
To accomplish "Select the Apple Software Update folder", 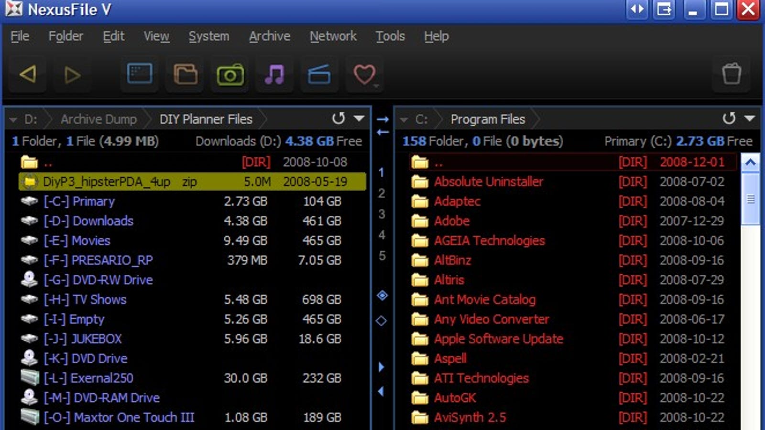I will (573, 339).
